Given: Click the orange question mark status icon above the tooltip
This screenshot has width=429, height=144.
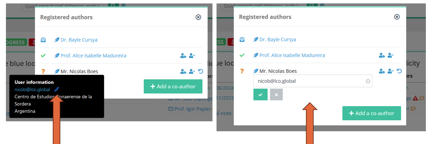Looking at the screenshot, I should [x=43, y=72].
